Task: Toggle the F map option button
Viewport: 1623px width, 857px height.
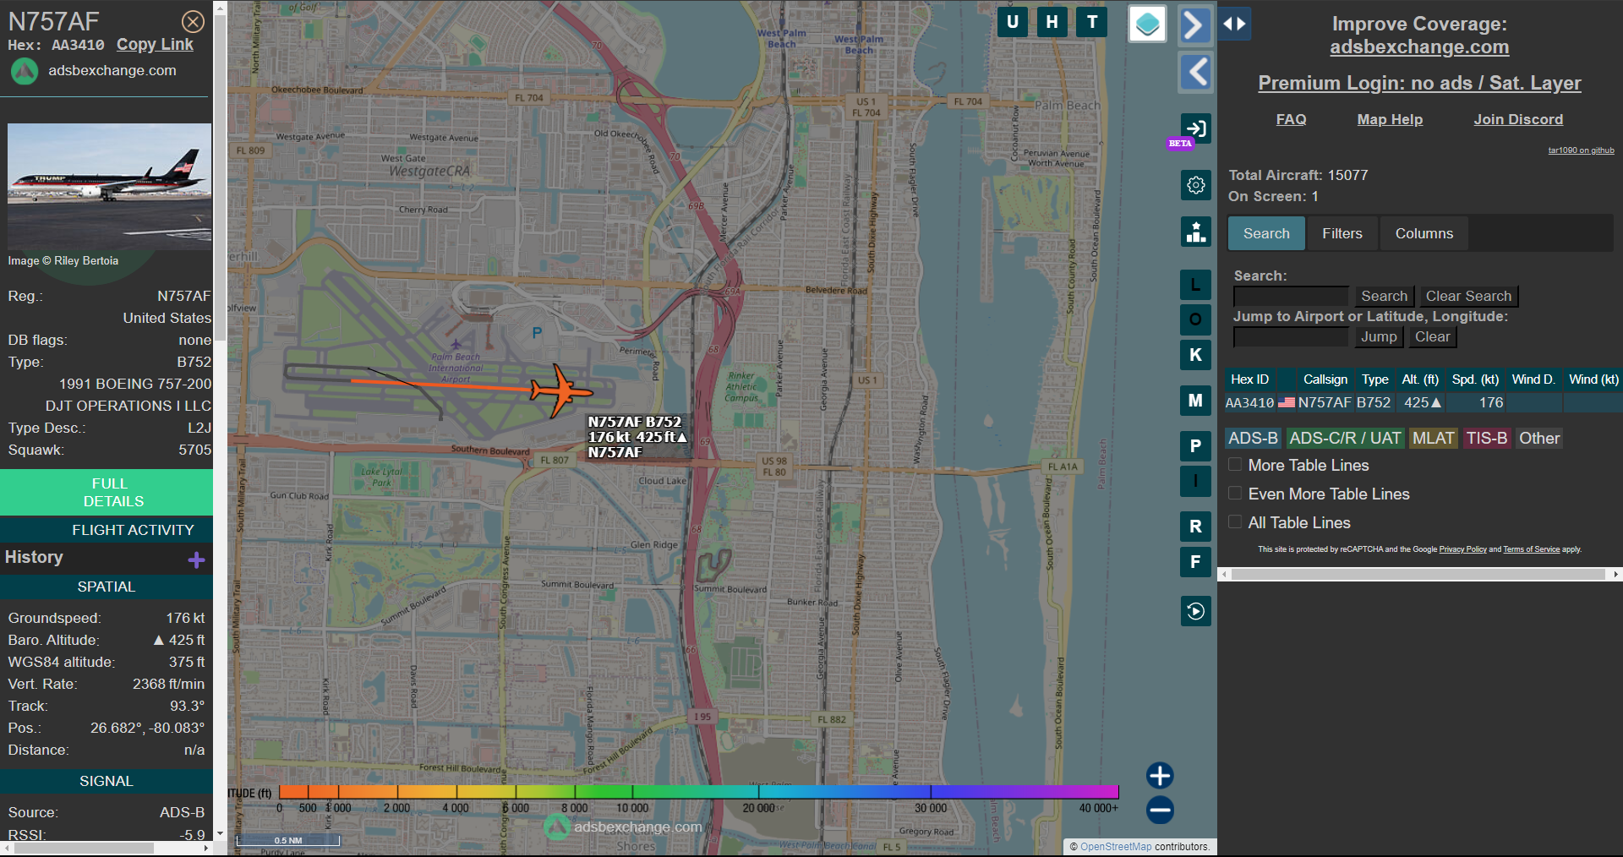Action: (1195, 562)
